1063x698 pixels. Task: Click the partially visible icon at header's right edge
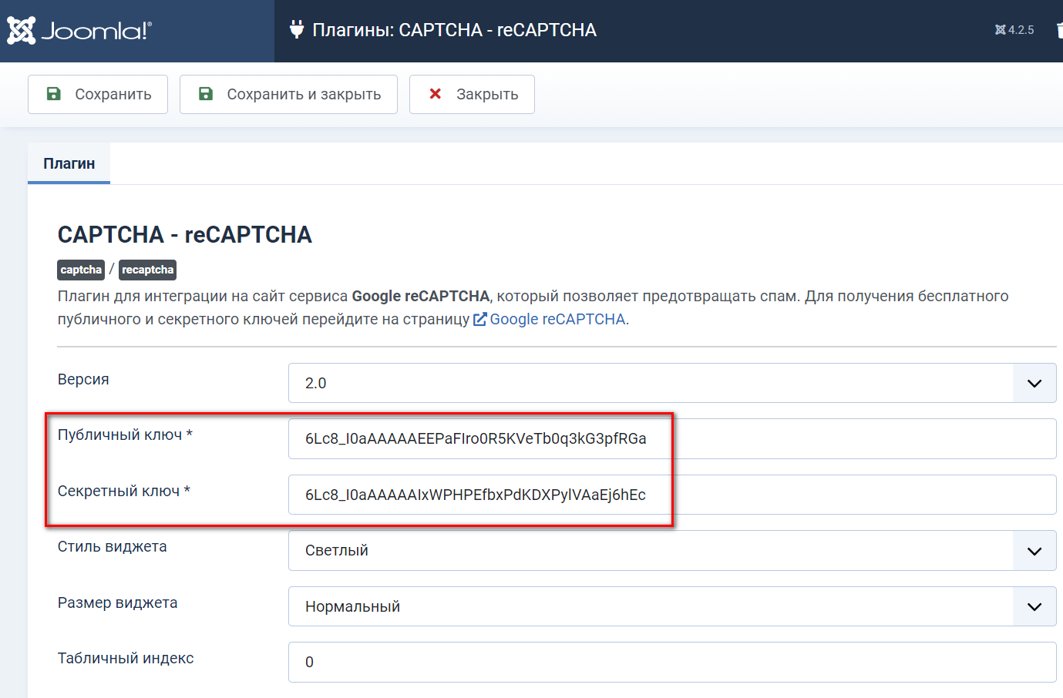tap(1059, 30)
